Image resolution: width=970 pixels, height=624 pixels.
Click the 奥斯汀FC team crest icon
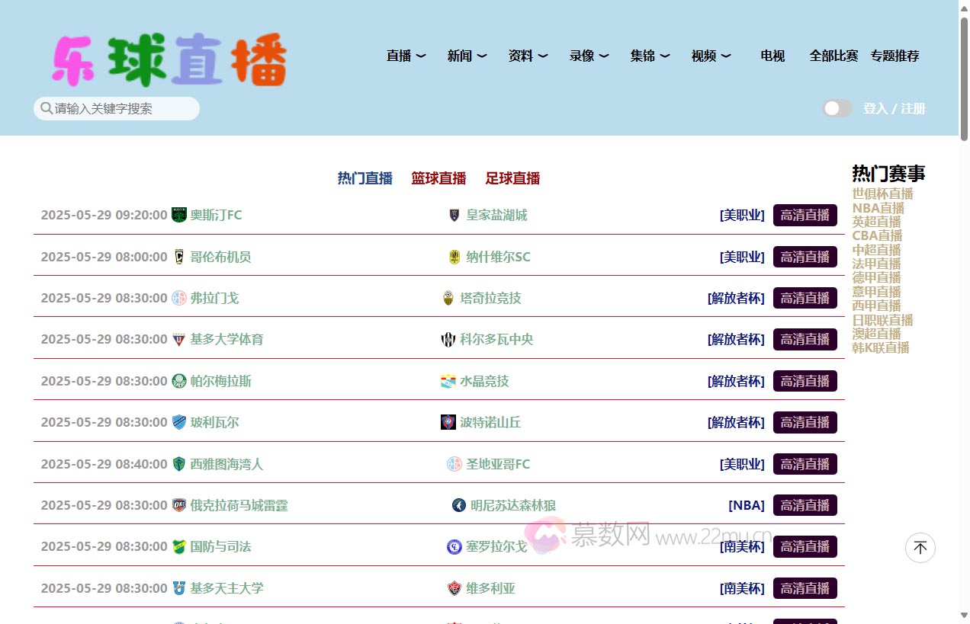pyautogui.click(x=178, y=215)
